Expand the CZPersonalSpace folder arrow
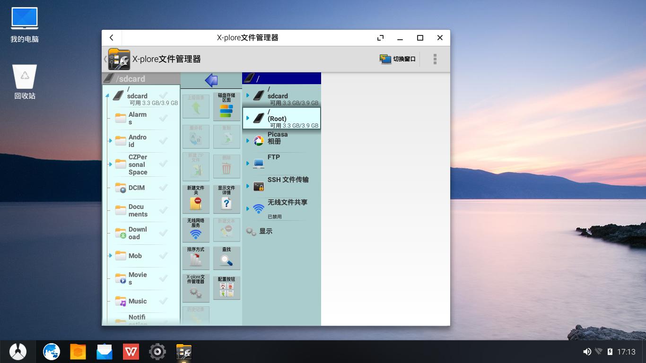The image size is (646, 363). 110,164
